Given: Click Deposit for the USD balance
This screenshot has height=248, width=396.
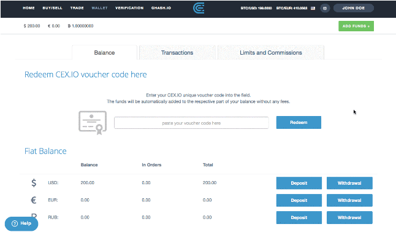Looking at the screenshot, I should 299,183.
